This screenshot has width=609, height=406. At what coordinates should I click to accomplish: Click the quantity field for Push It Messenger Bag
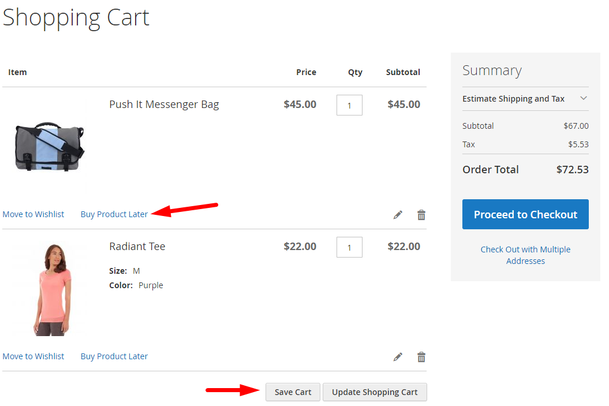(x=349, y=105)
